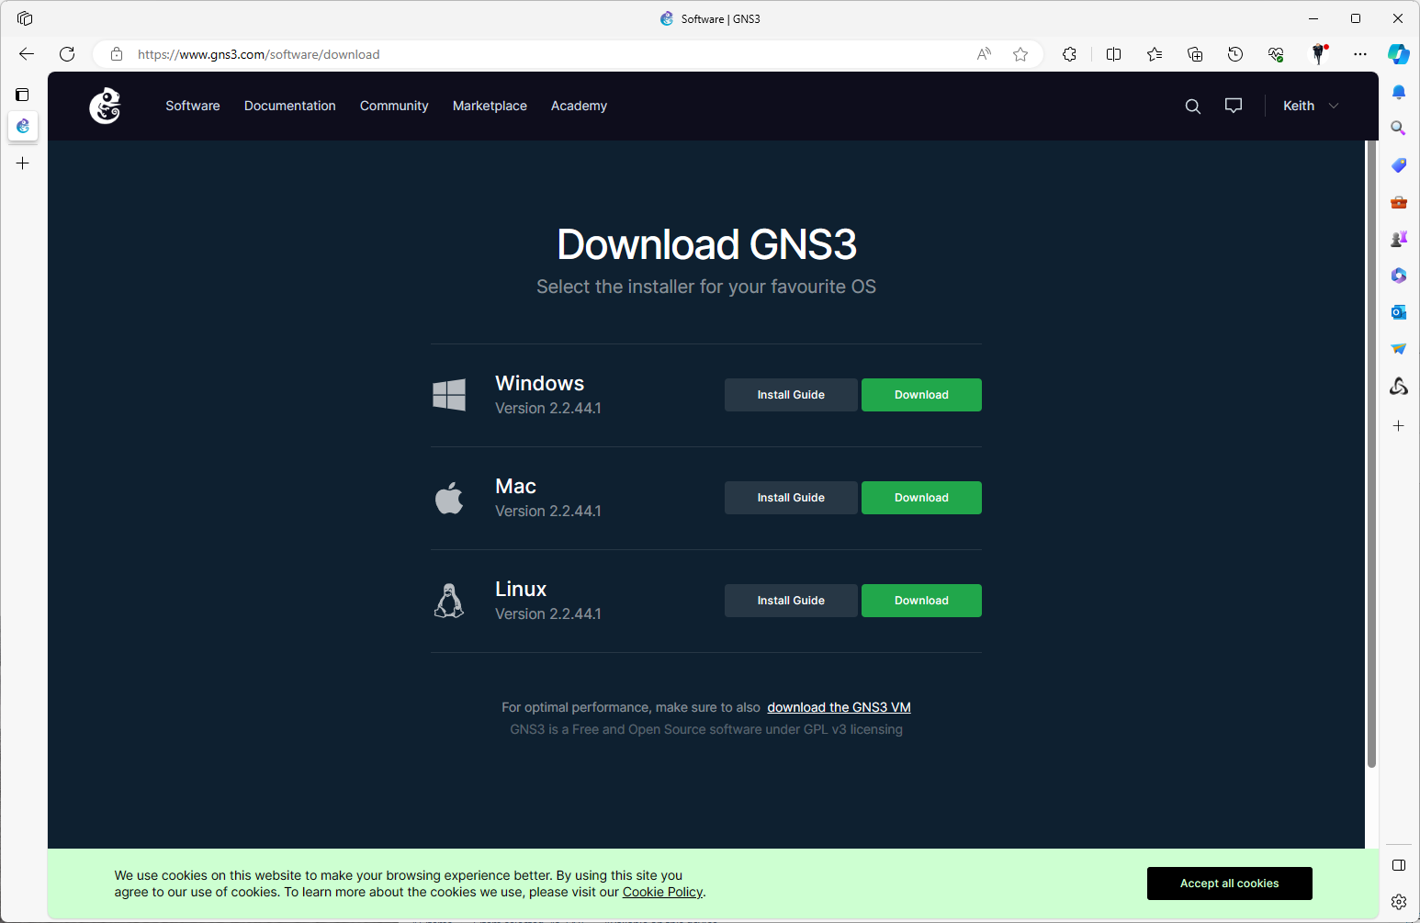Open the feedback chat icon beside Keith

coord(1233,106)
